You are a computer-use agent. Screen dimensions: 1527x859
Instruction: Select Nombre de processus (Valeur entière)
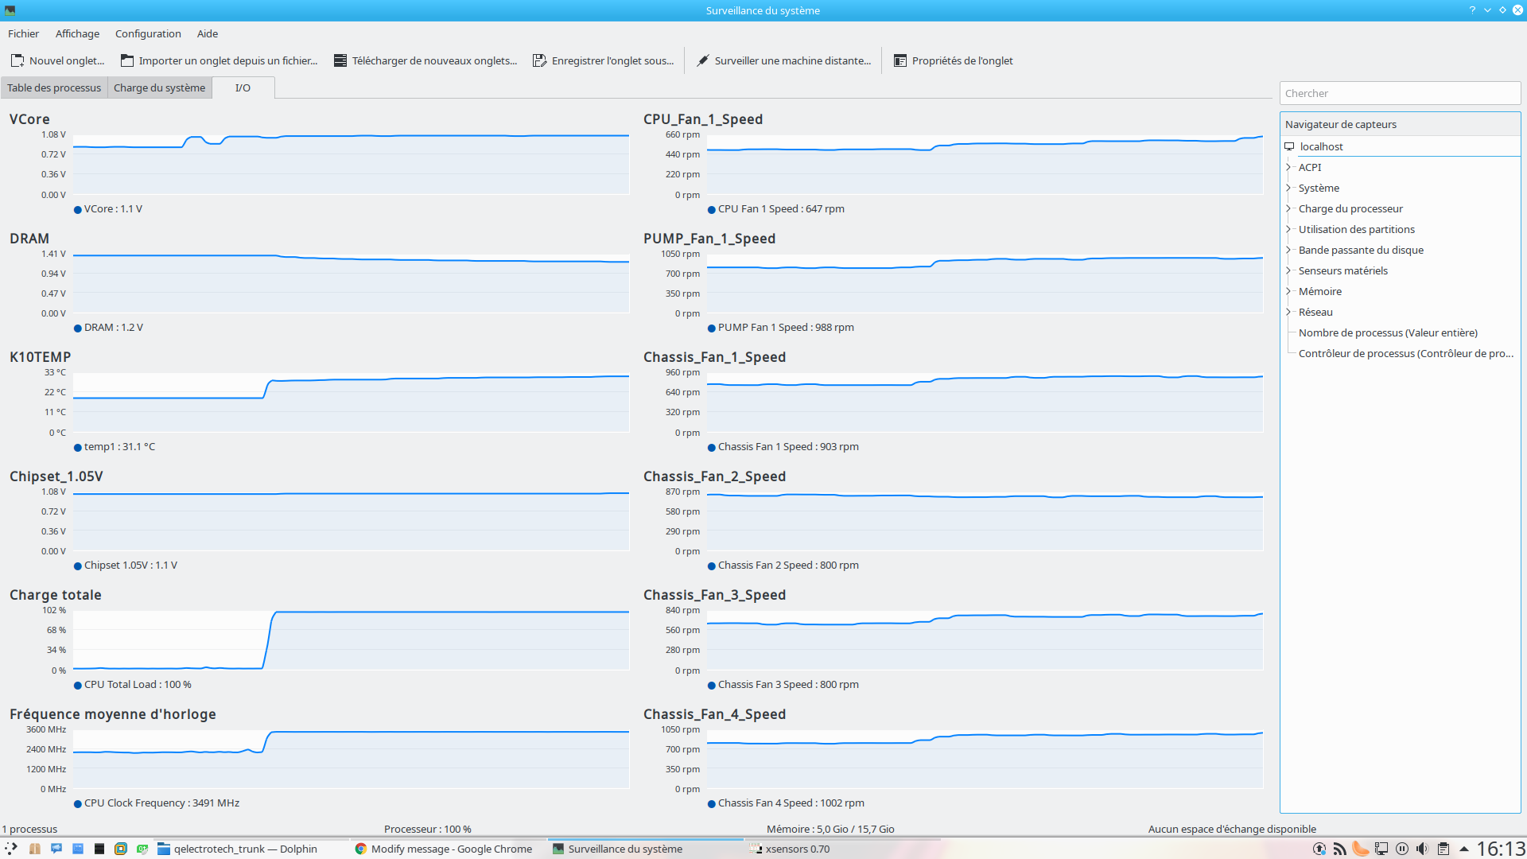(x=1388, y=332)
